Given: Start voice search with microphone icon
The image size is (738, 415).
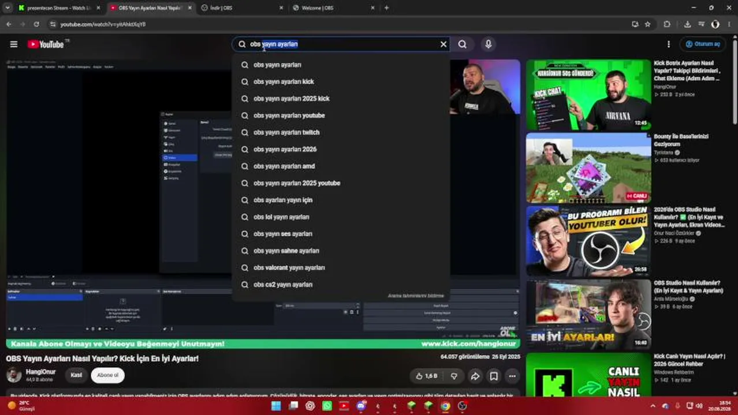Looking at the screenshot, I should pos(489,44).
